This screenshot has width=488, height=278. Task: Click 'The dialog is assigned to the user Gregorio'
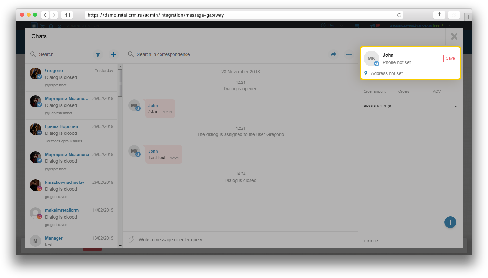coord(240,134)
